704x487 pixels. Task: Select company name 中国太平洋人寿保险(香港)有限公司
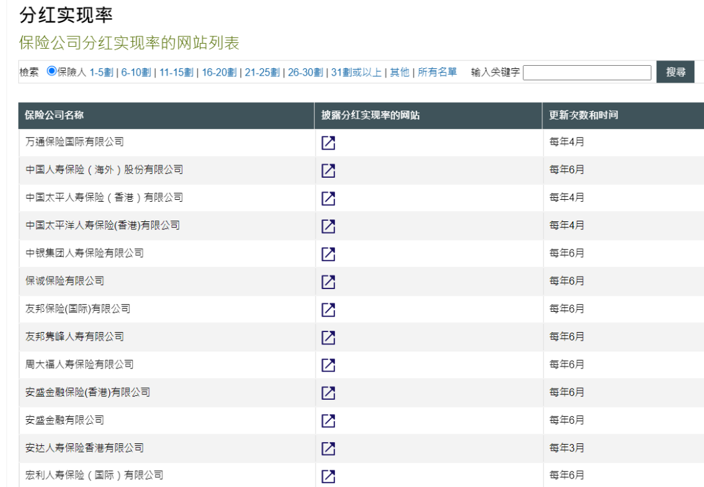click(x=102, y=225)
